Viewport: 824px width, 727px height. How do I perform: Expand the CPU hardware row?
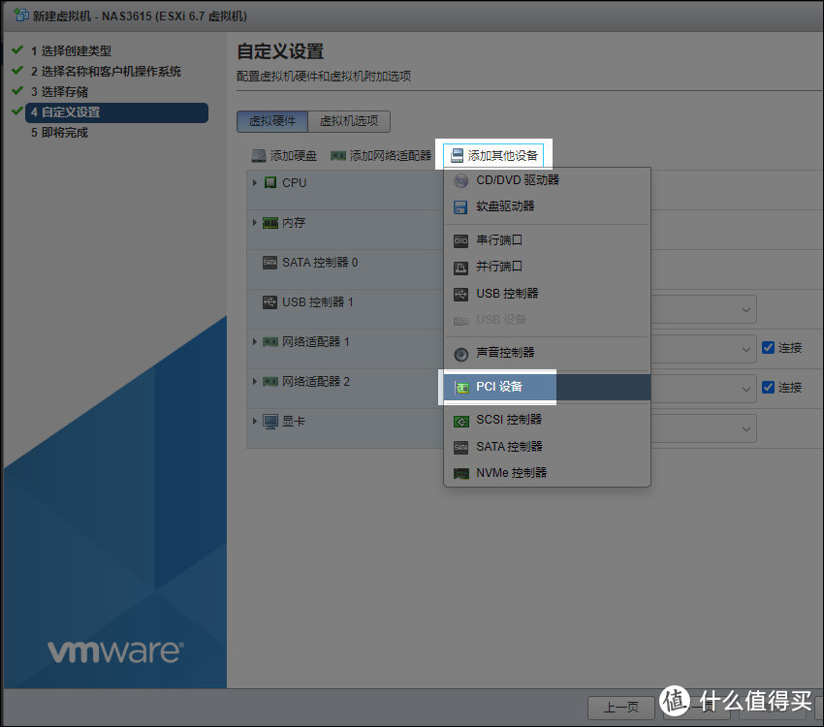tap(255, 182)
